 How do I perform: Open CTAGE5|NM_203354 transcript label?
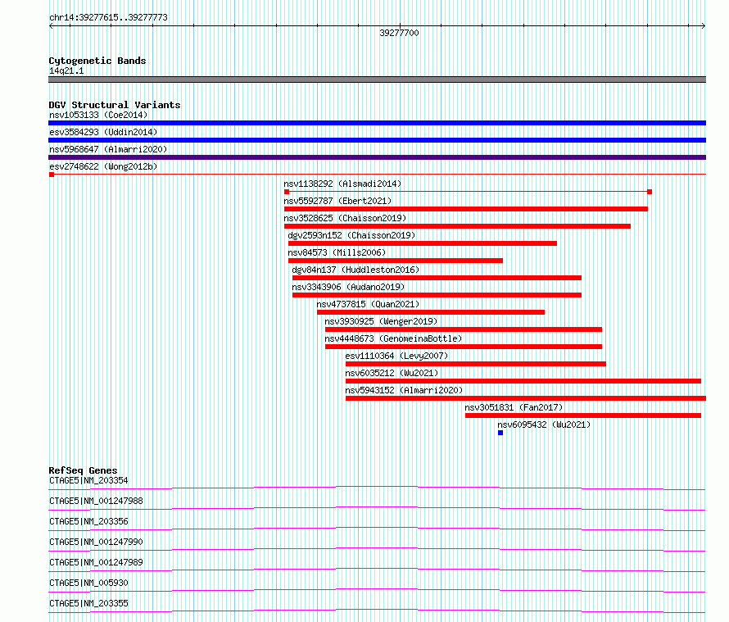pos(88,480)
